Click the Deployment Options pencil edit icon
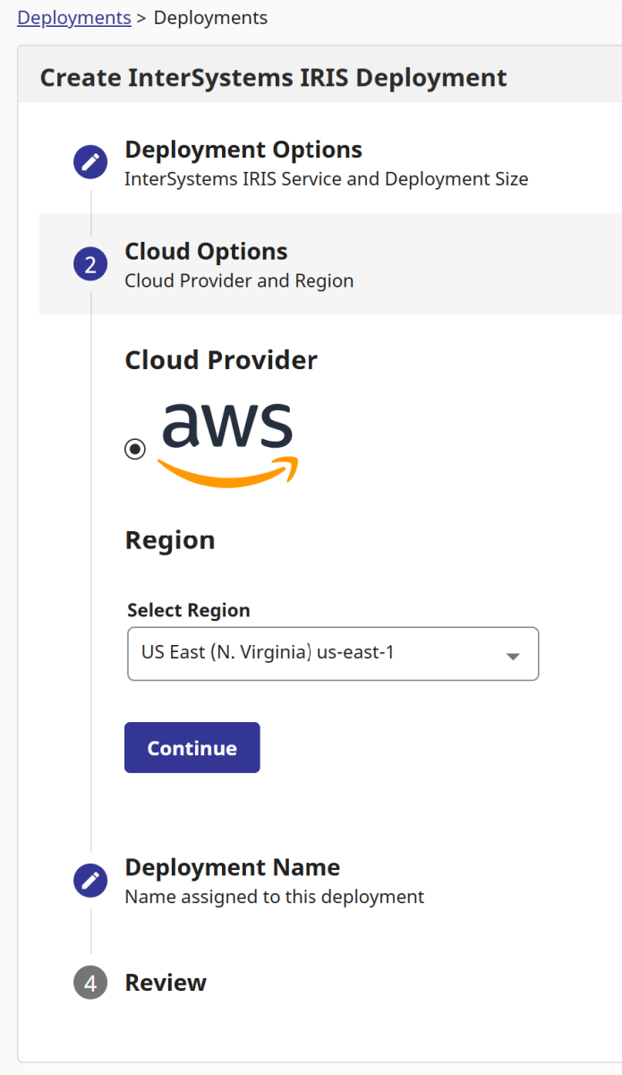This screenshot has height=1075, width=622. click(90, 162)
